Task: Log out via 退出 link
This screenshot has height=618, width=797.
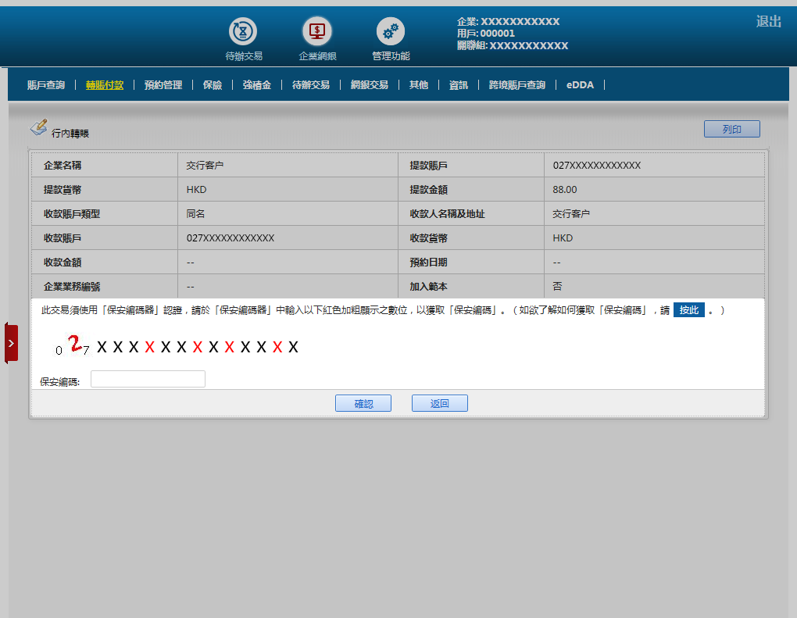Action: (x=769, y=21)
